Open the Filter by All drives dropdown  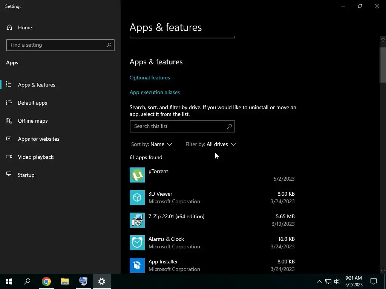pyautogui.click(x=210, y=144)
